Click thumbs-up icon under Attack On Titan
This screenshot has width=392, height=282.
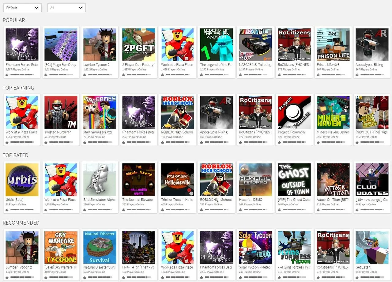point(318,210)
